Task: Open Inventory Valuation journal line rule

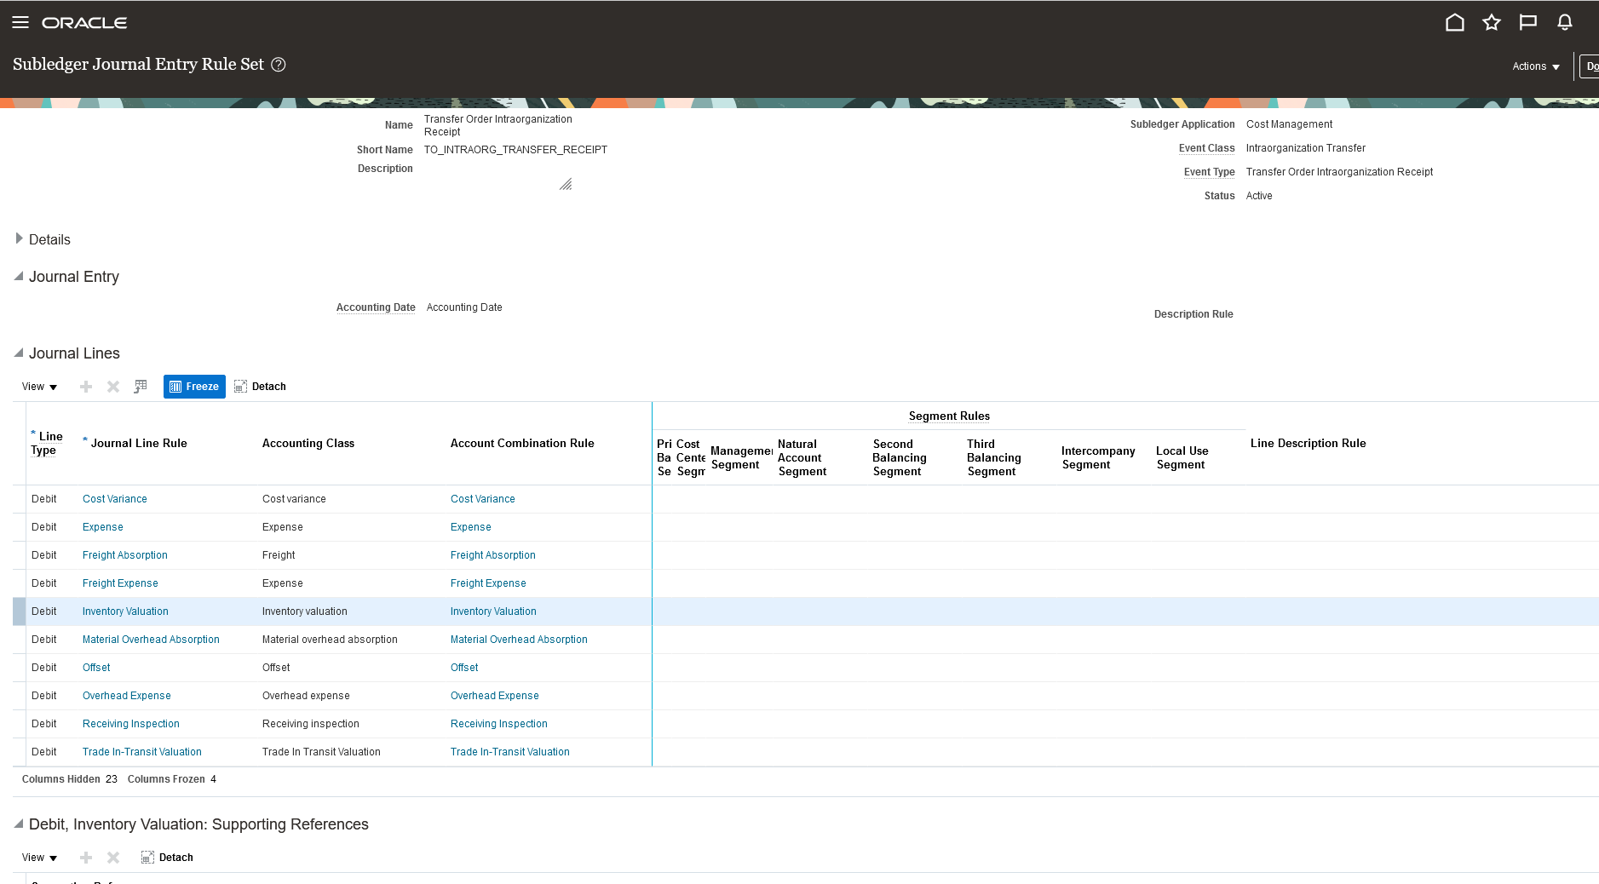Action: (x=125, y=611)
